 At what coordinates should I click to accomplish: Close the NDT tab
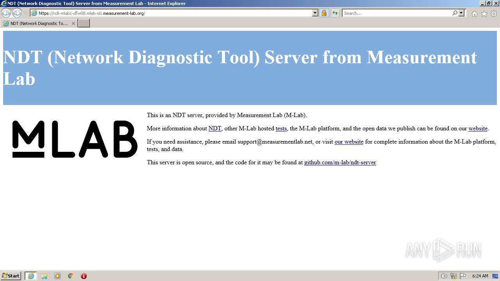pyautogui.click(x=73, y=23)
